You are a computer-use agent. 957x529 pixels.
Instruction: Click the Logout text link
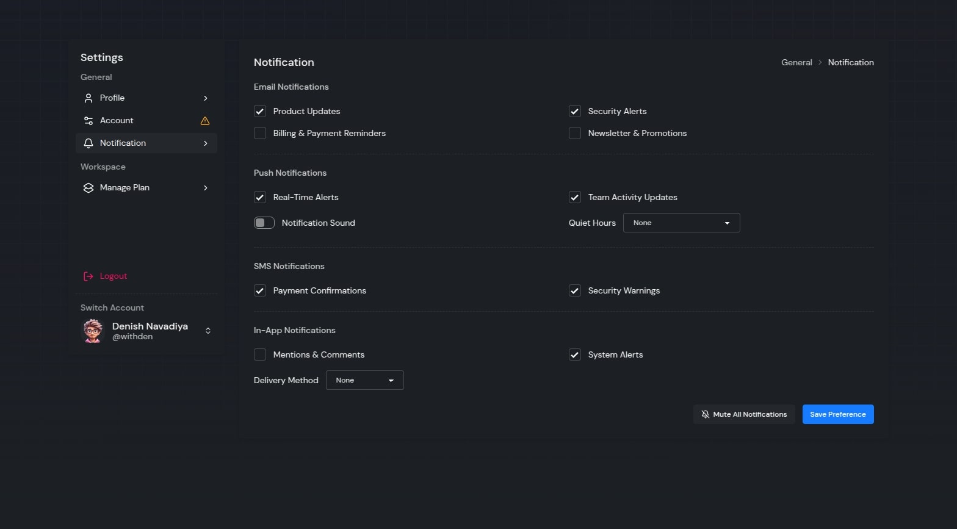tap(114, 276)
